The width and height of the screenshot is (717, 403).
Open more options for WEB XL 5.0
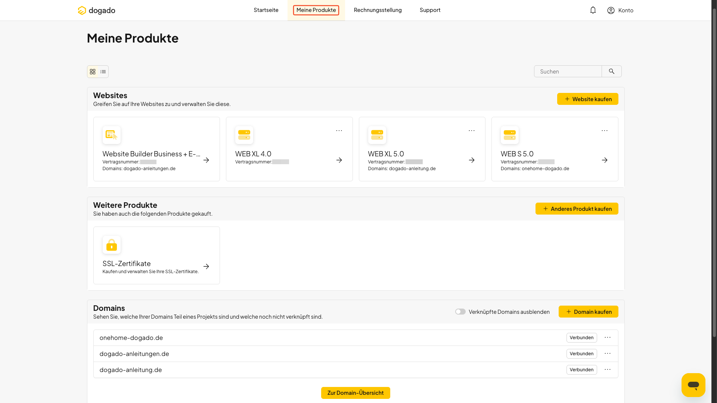(x=472, y=131)
